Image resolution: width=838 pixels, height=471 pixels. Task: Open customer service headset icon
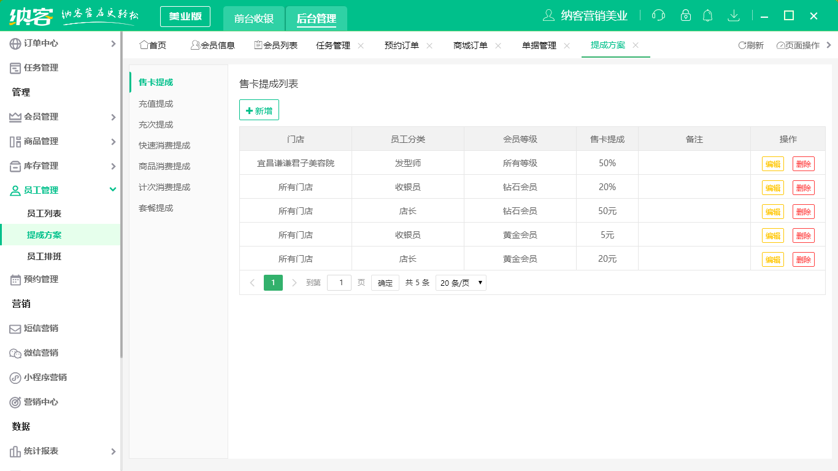point(658,15)
